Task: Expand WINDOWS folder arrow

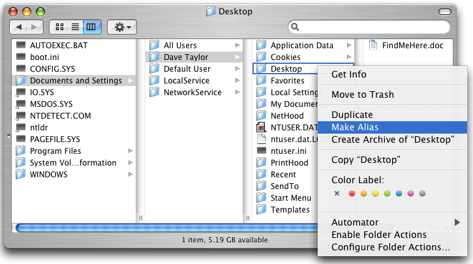Action: (x=130, y=174)
